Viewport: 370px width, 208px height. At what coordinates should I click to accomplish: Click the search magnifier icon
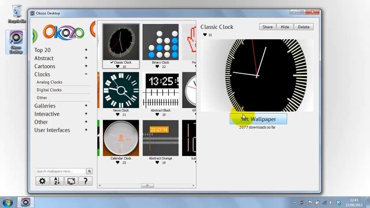[x=89, y=171]
